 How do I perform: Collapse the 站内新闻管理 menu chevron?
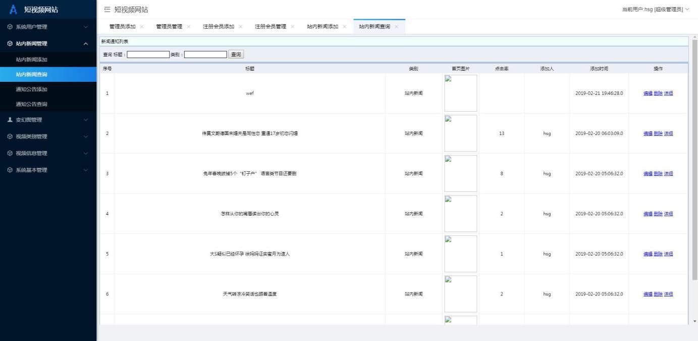(86, 43)
